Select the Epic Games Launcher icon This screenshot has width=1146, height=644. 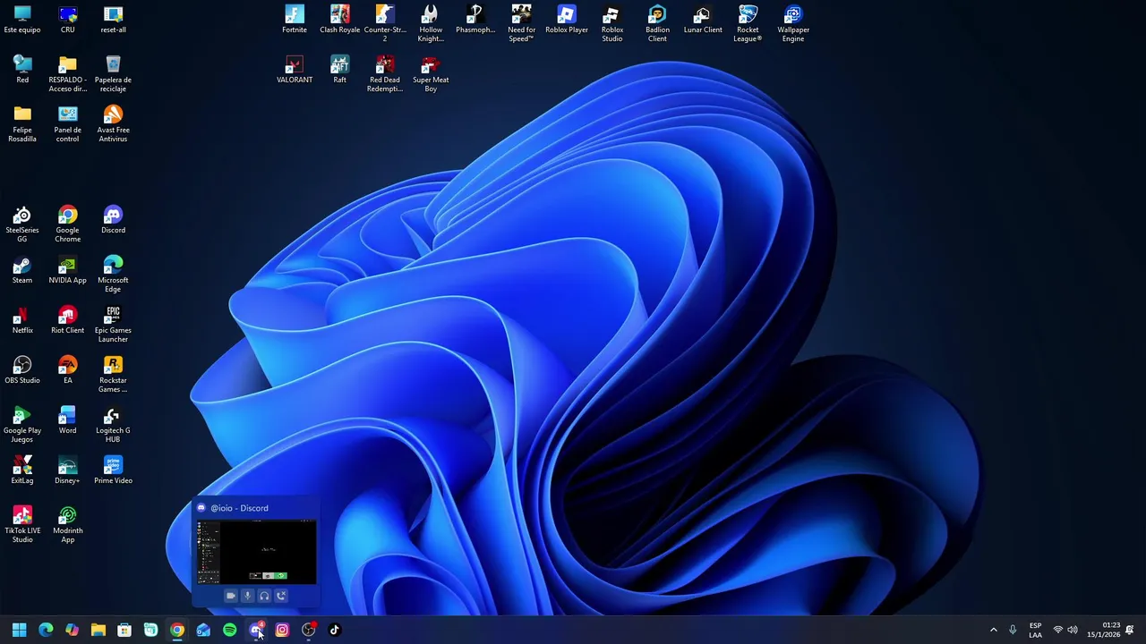tap(113, 324)
